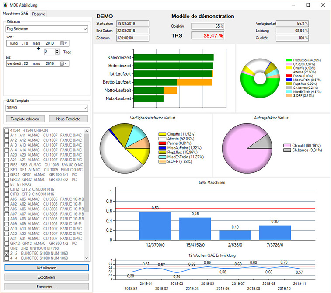Click the MDE Abbildung app icon in title bar
This screenshot has height=293, width=331.
pyautogui.click(x=5, y=5)
